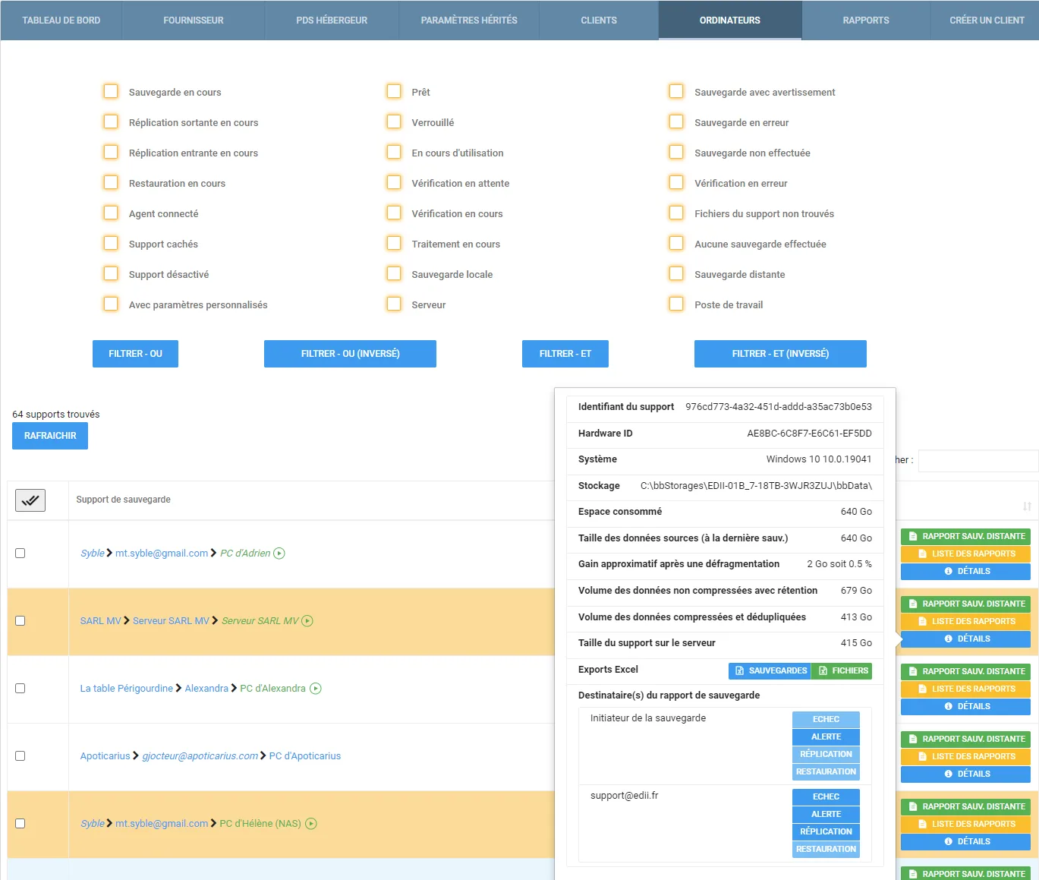Select the row checkbox for PC d'Adrien
Viewport: 1039px width, 880px height.
pos(20,554)
